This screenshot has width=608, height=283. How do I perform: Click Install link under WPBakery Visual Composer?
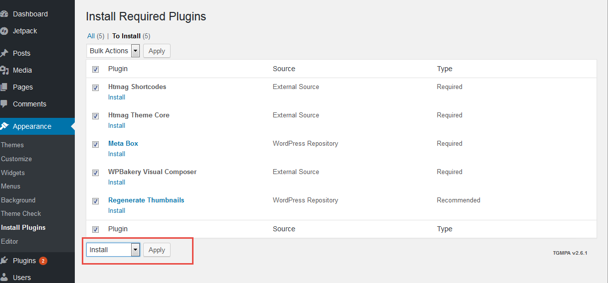(117, 182)
